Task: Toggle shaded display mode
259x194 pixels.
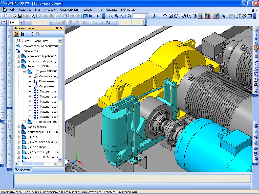Action: [200, 16]
